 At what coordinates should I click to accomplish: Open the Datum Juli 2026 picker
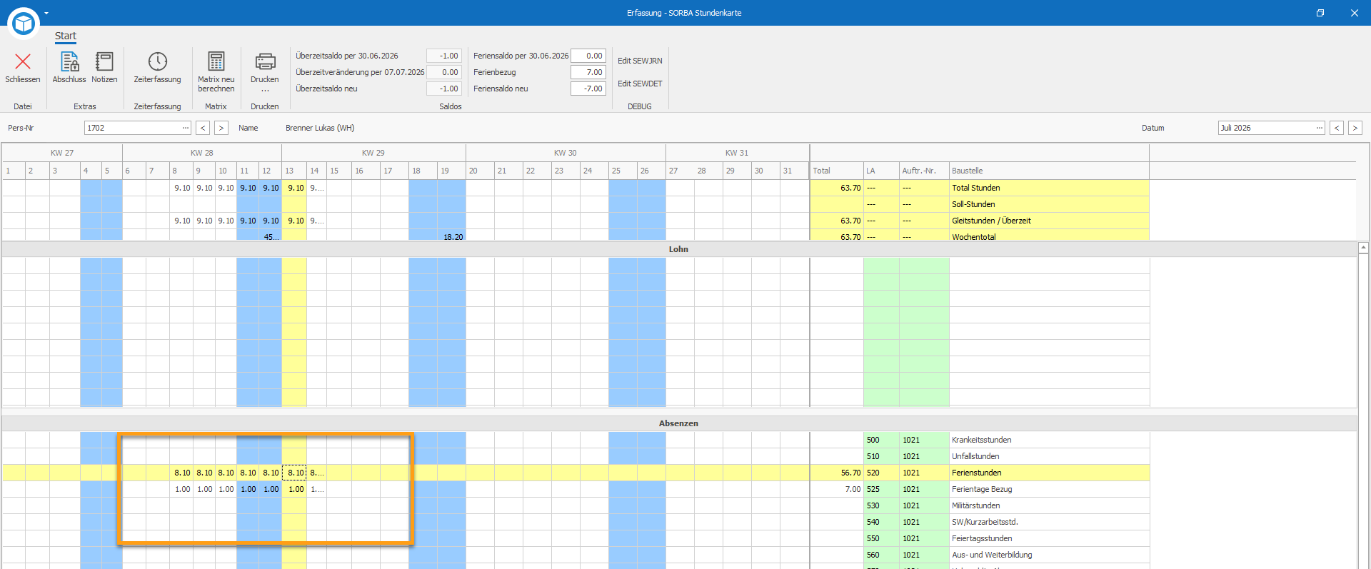(1272, 128)
